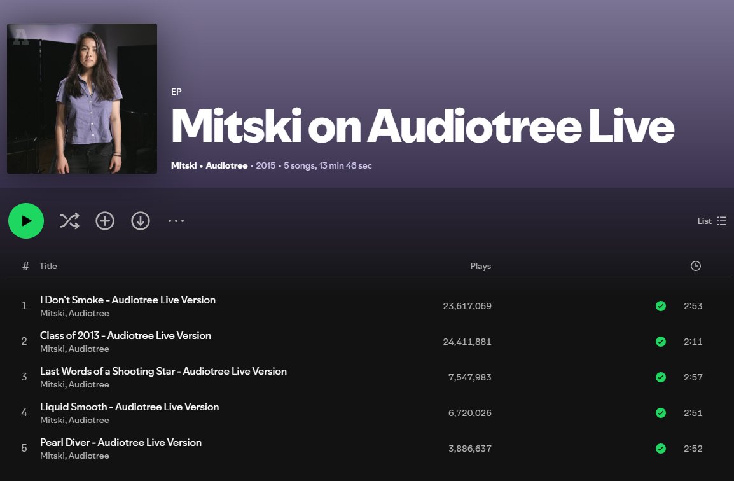The image size is (734, 481).
Task: Open artists under Pearl Diver
Action: tap(74, 456)
